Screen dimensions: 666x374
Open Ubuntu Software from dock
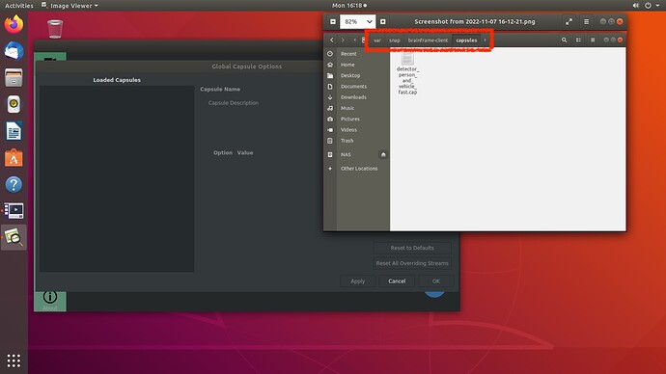pos(14,158)
